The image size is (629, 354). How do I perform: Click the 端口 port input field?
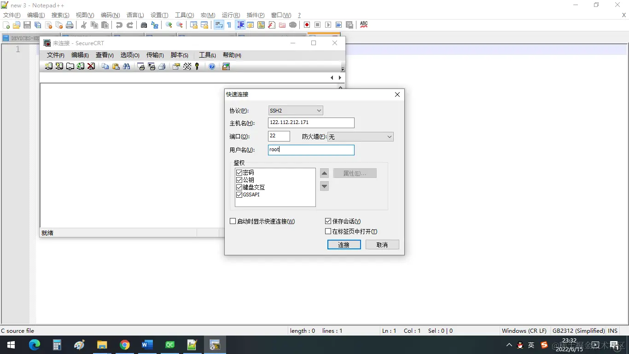tap(279, 136)
